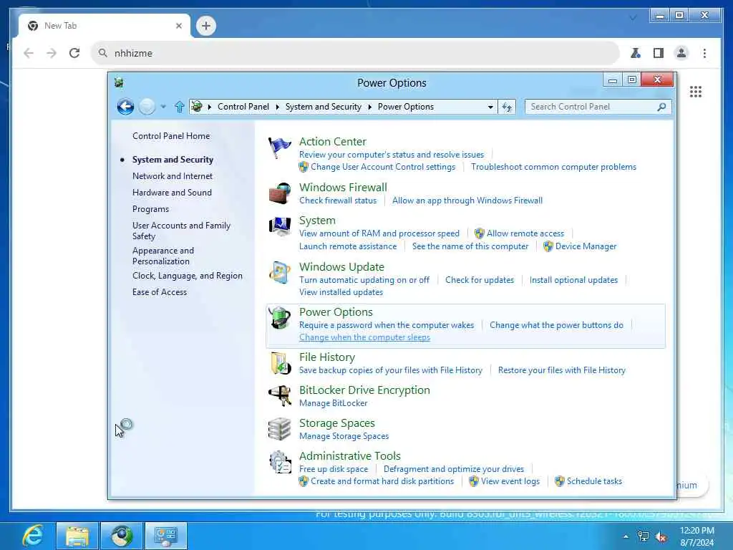Select Hardware and Sound category
733x550 pixels.
[172, 192]
